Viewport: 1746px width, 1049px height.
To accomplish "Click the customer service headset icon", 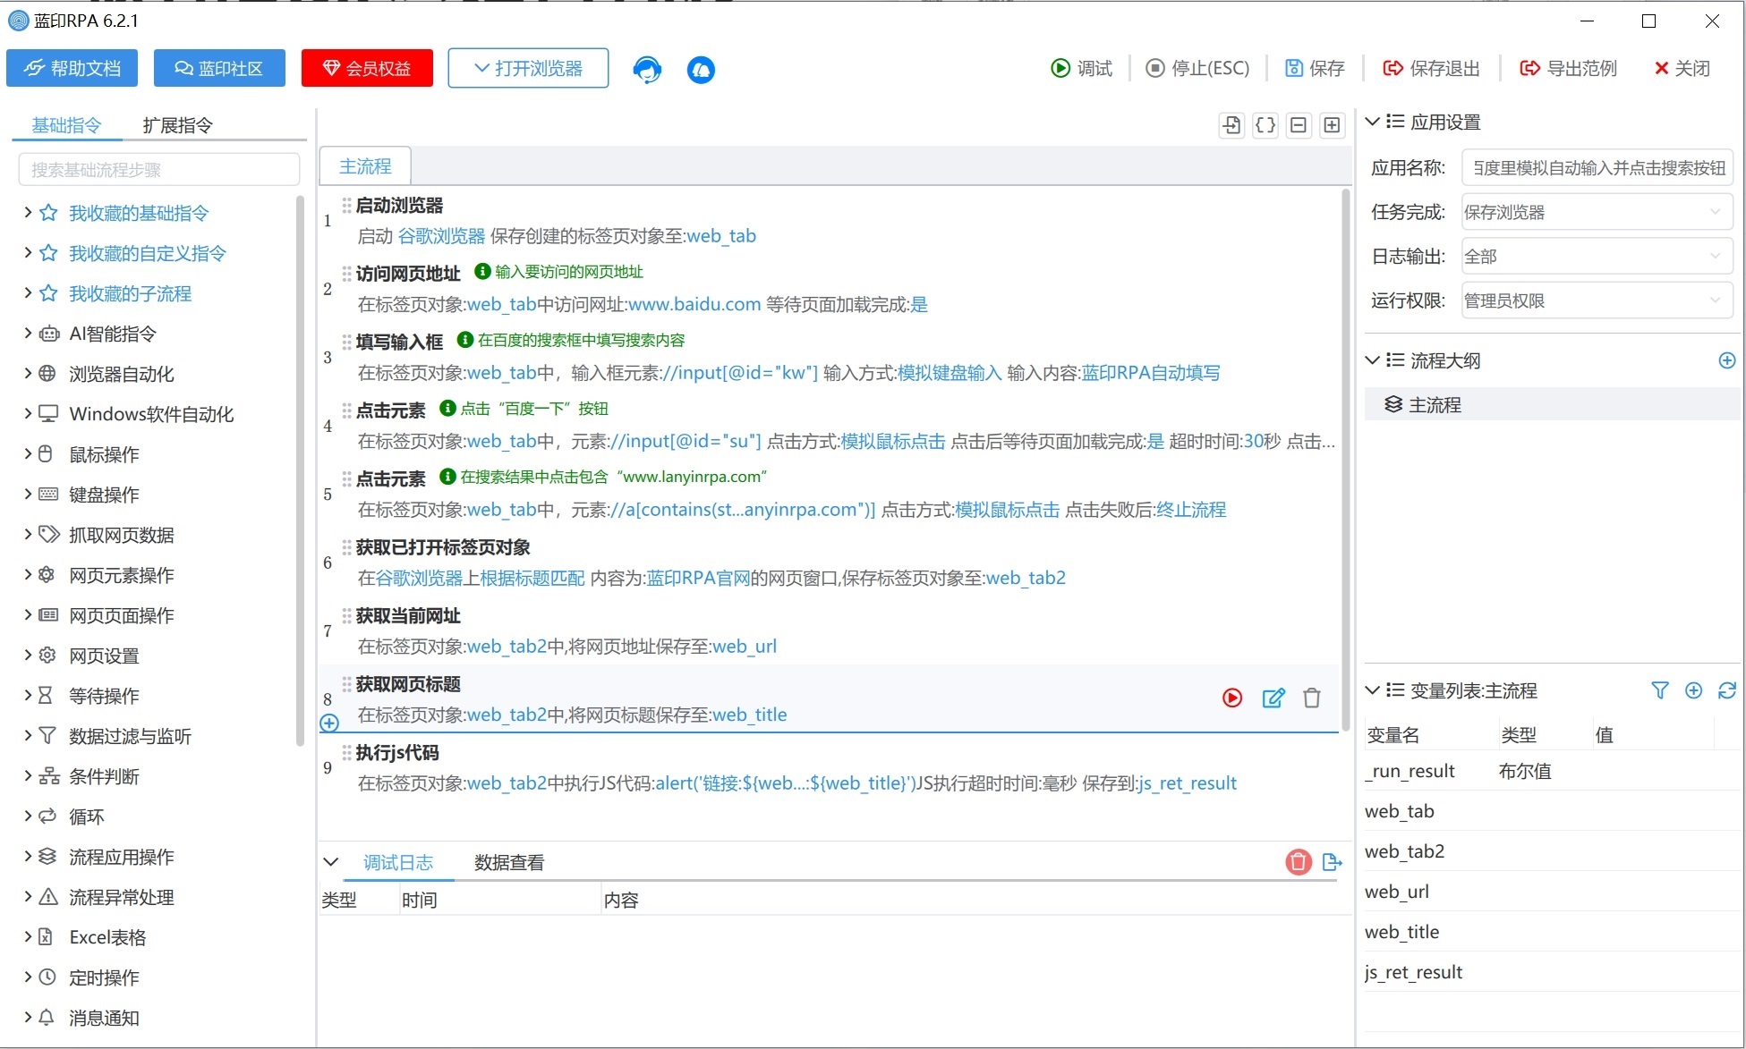I will [x=647, y=70].
